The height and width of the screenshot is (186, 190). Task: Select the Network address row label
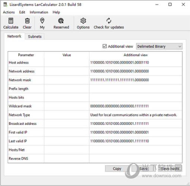pos(22,71)
